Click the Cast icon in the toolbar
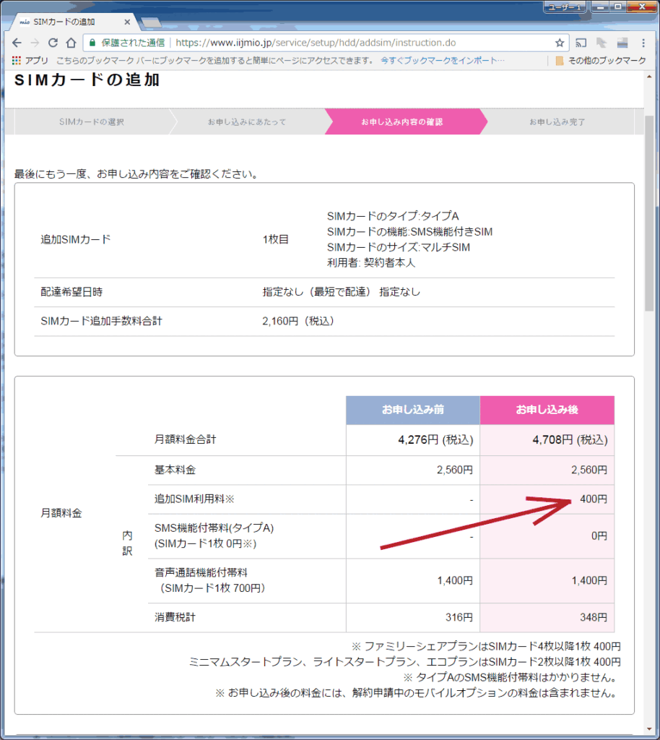660x740 pixels. pyautogui.click(x=581, y=43)
